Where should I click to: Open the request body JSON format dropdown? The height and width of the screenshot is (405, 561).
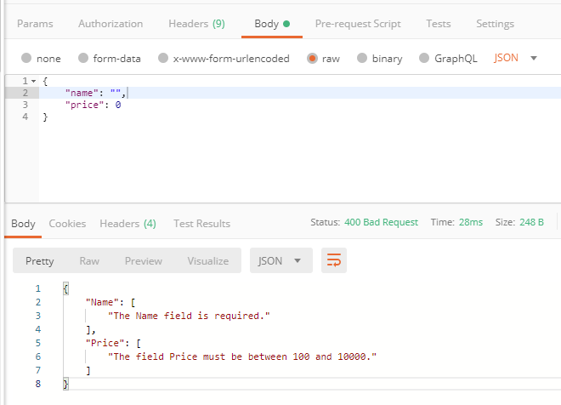coord(515,58)
